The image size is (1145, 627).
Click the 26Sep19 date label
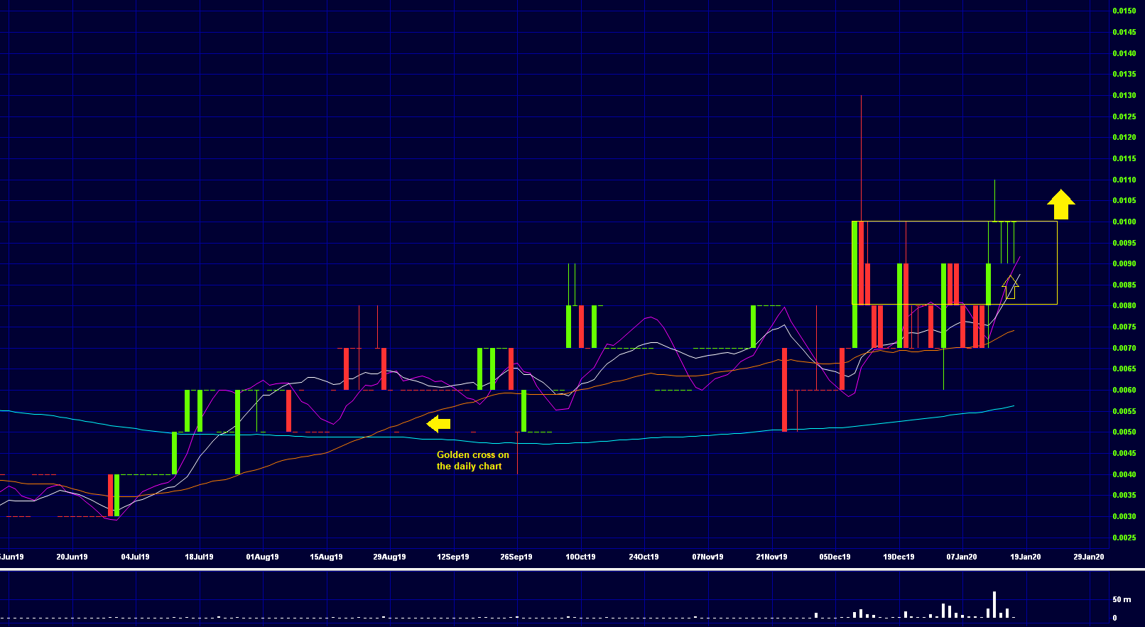tap(516, 557)
